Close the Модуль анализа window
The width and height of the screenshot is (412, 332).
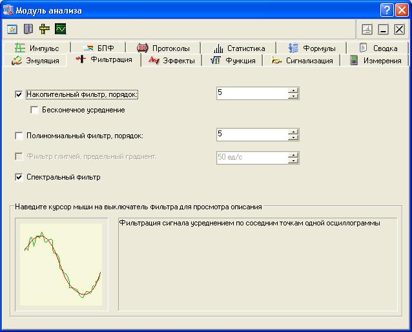click(x=402, y=10)
